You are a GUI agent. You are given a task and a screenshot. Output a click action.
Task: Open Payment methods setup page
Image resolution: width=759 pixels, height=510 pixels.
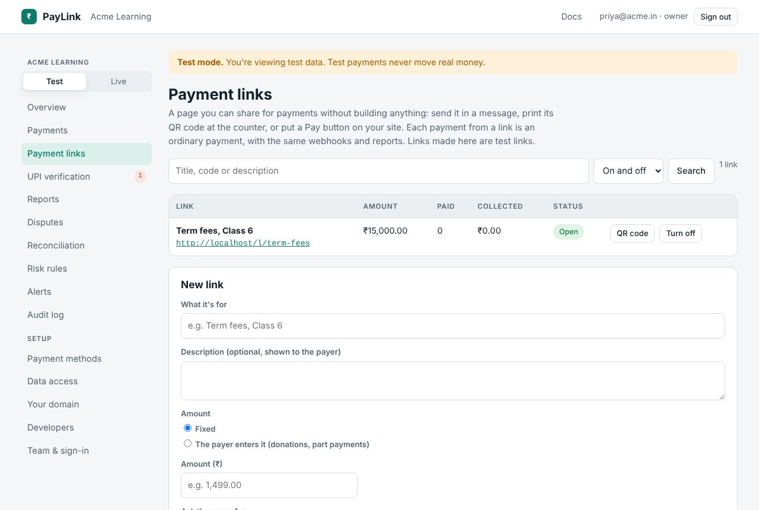coord(87,359)
